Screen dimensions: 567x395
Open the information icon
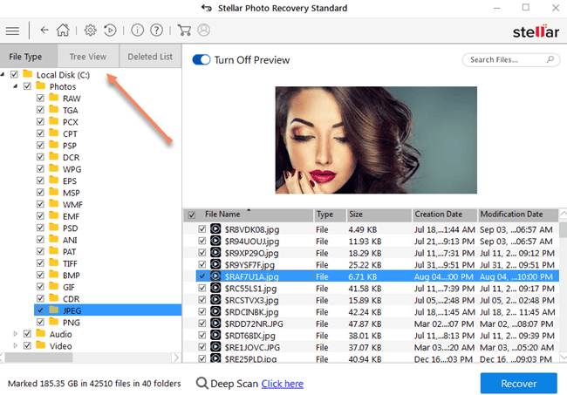pos(137,30)
